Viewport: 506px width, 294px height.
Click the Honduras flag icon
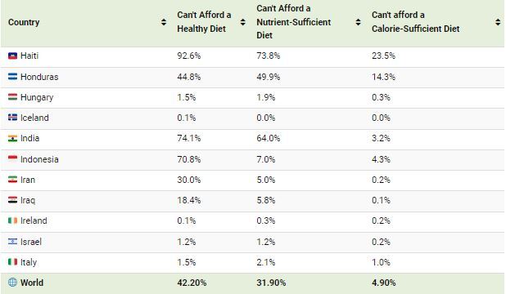[x=12, y=77]
